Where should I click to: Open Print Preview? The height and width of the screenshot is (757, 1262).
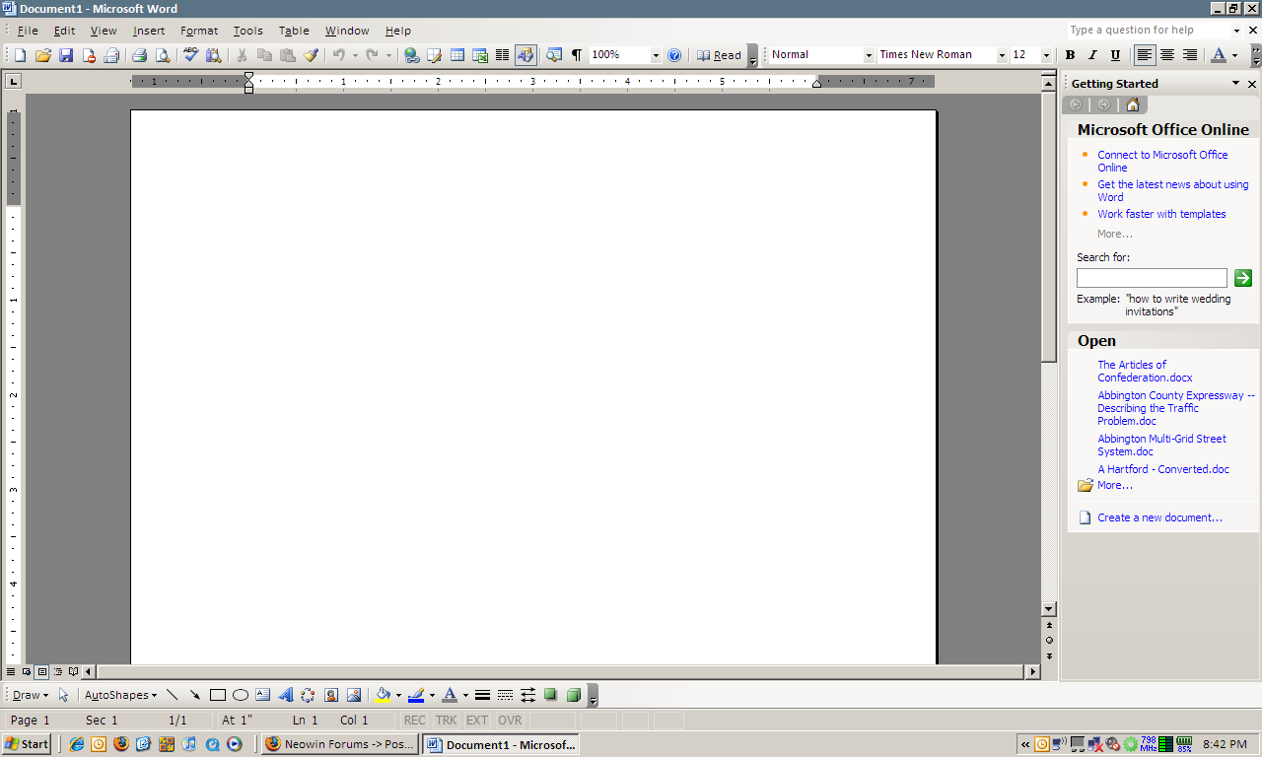click(161, 55)
